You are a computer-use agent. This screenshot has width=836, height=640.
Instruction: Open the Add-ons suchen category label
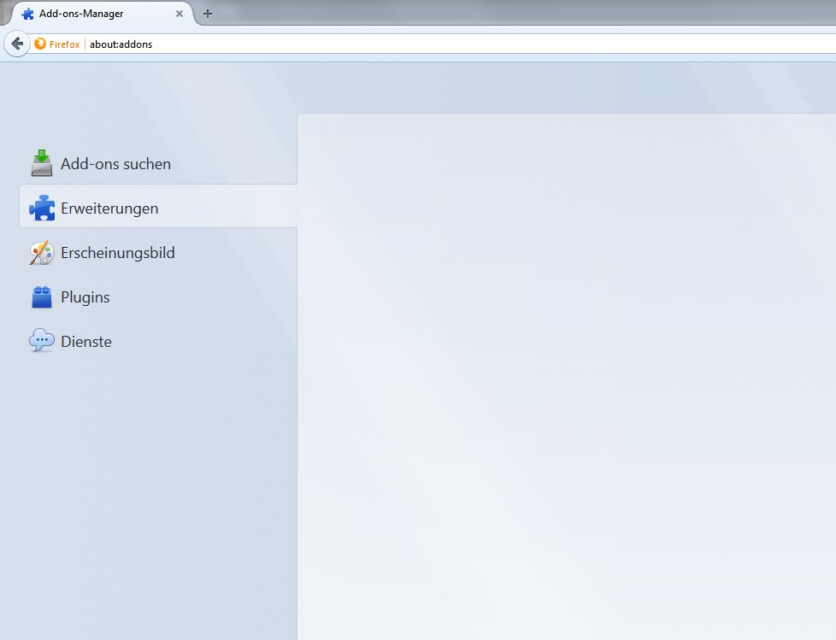[x=115, y=163]
